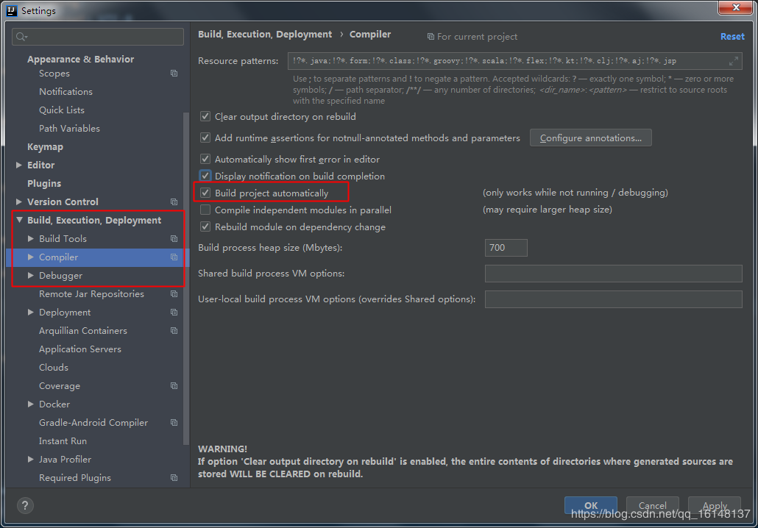The width and height of the screenshot is (758, 528).
Task: Click project-level icon beside Build Tools
Action: pyautogui.click(x=174, y=239)
